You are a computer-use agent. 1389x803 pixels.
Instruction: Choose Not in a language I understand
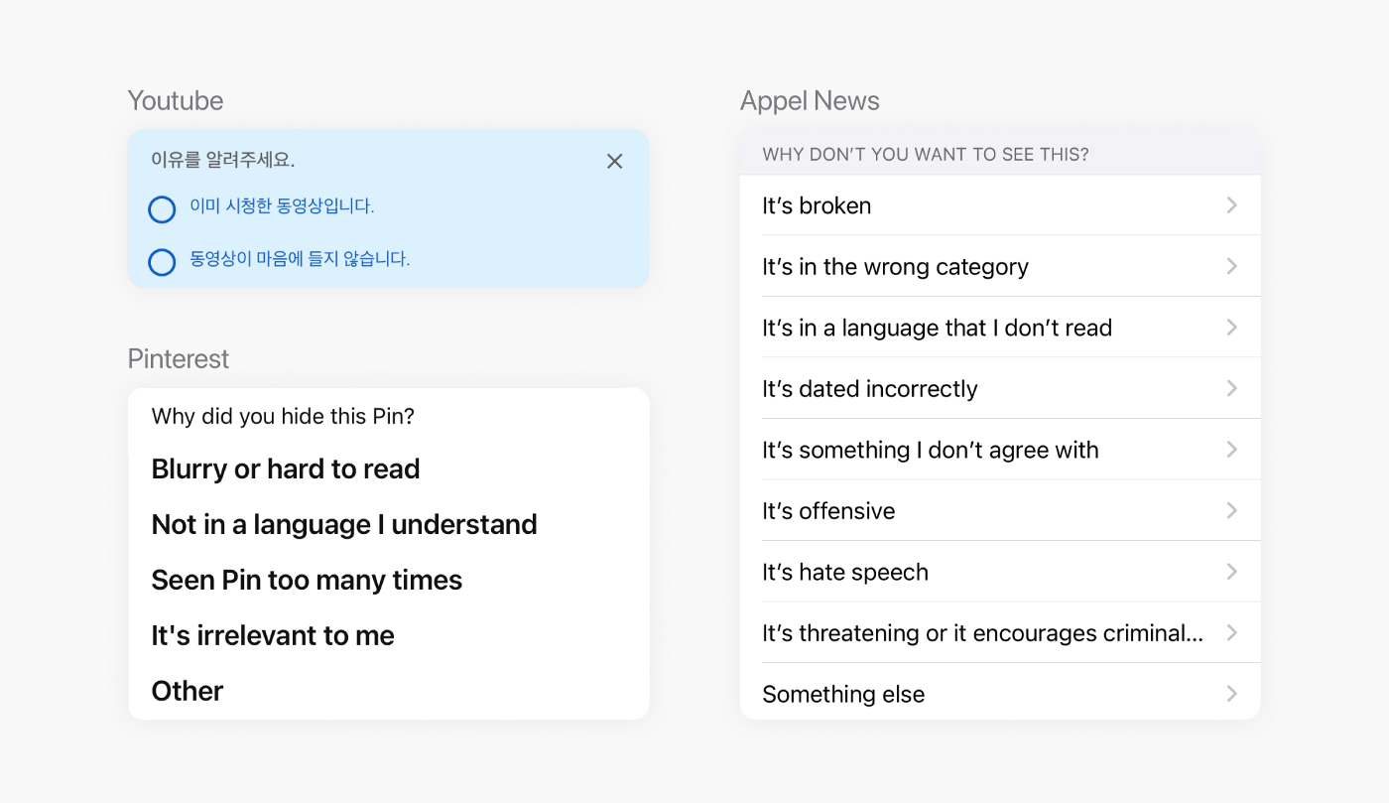point(344,524)
